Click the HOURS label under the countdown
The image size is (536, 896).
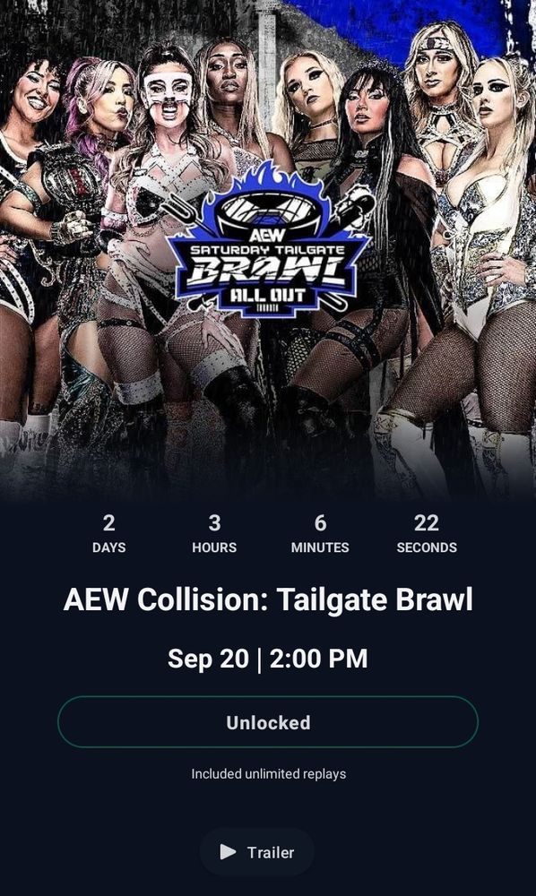point(214,547)
